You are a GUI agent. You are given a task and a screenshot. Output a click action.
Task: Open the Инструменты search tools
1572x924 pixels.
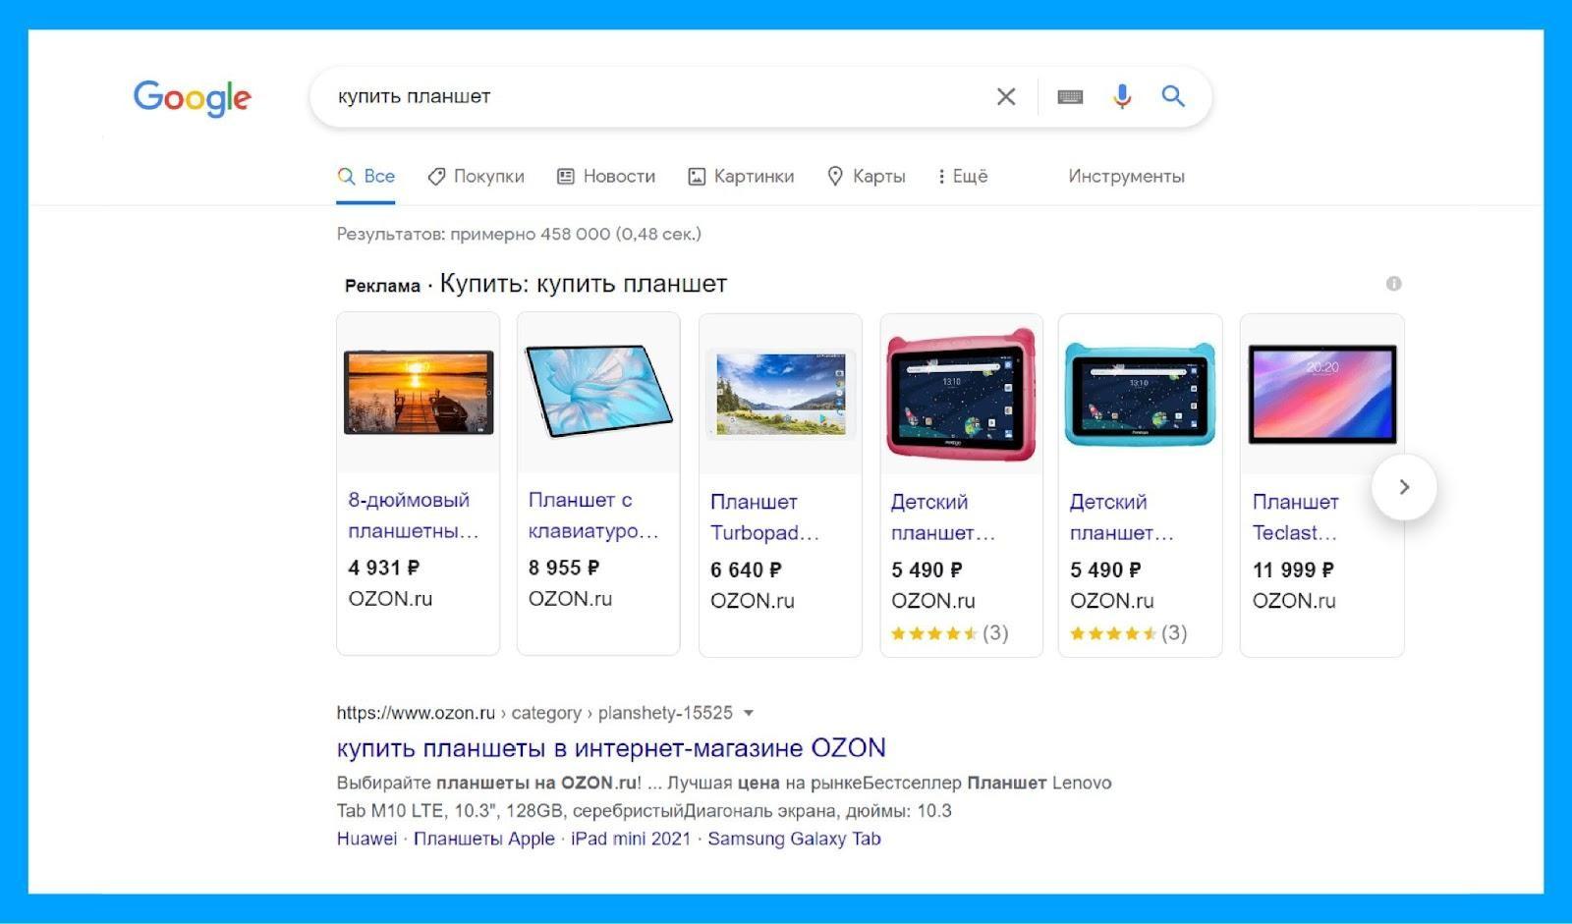[x=1126, y=177]
